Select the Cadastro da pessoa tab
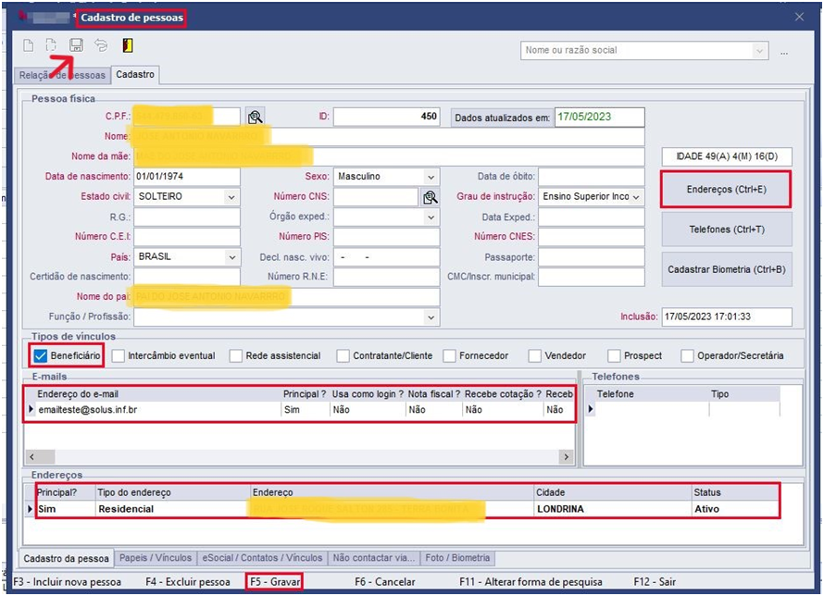Screen dimensions: 824x596 pos(67,558)
